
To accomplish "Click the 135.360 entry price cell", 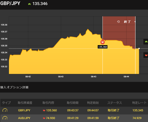I will tap(51, 110).
